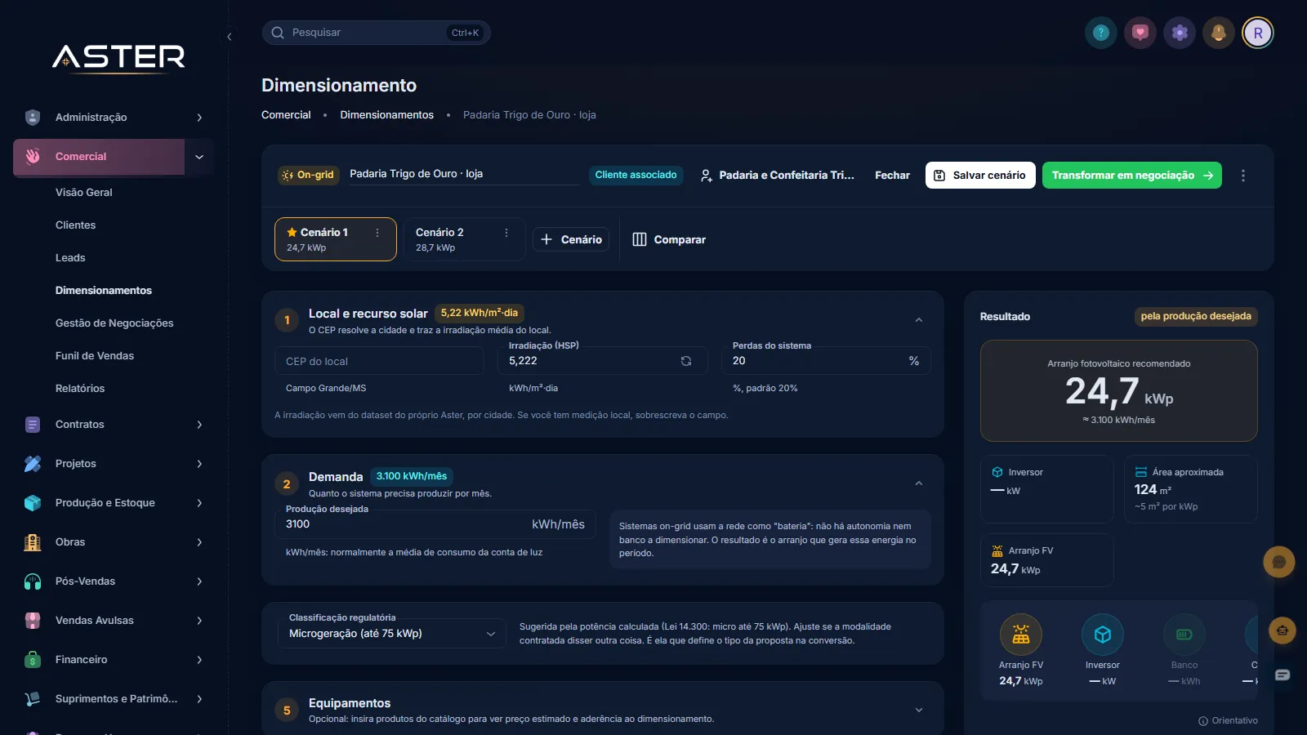Click the Salvar cenário button
1307x735 pixels.
click(x=980, y=176)
